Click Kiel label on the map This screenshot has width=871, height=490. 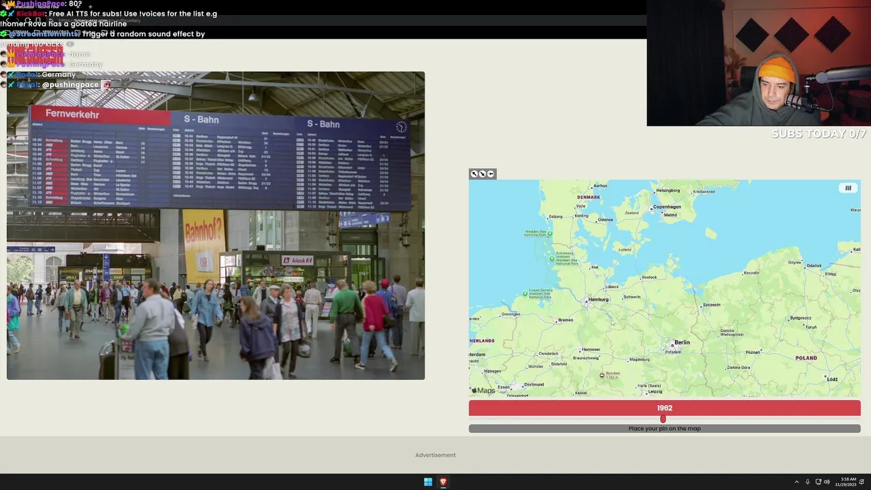click(594, 267)
